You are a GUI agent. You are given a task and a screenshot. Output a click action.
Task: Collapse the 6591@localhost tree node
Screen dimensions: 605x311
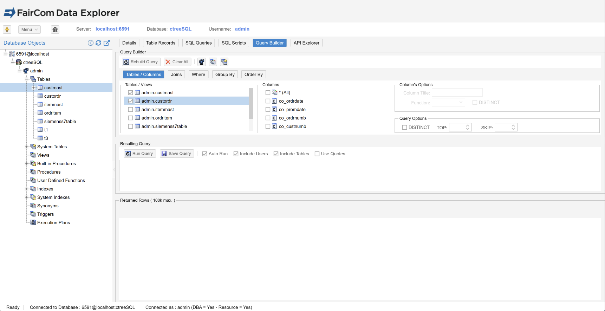(x=5, y=54)
